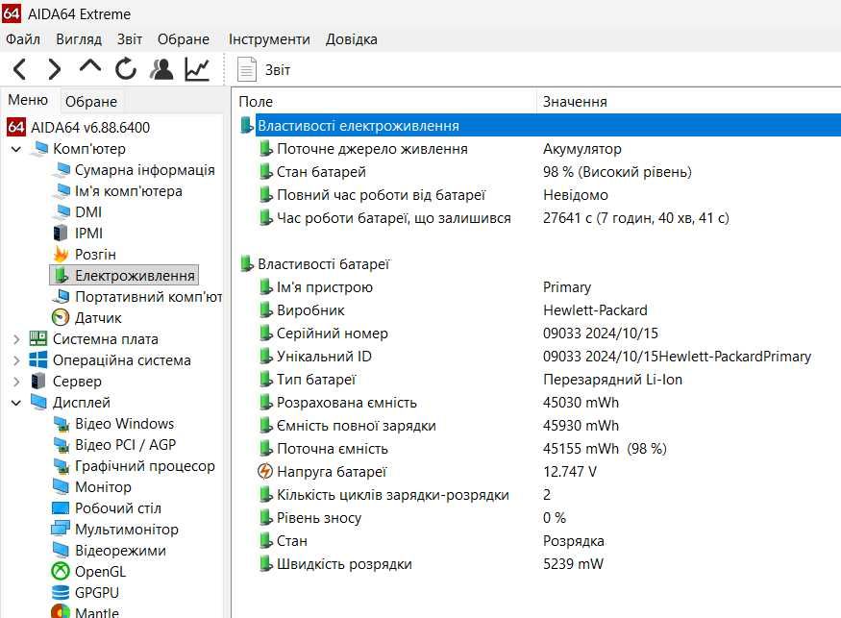Viewport: 841px width, 618px height.
Task: Open the Датчик sensor item
Action: pyautogui.click(x=98, y=318)
